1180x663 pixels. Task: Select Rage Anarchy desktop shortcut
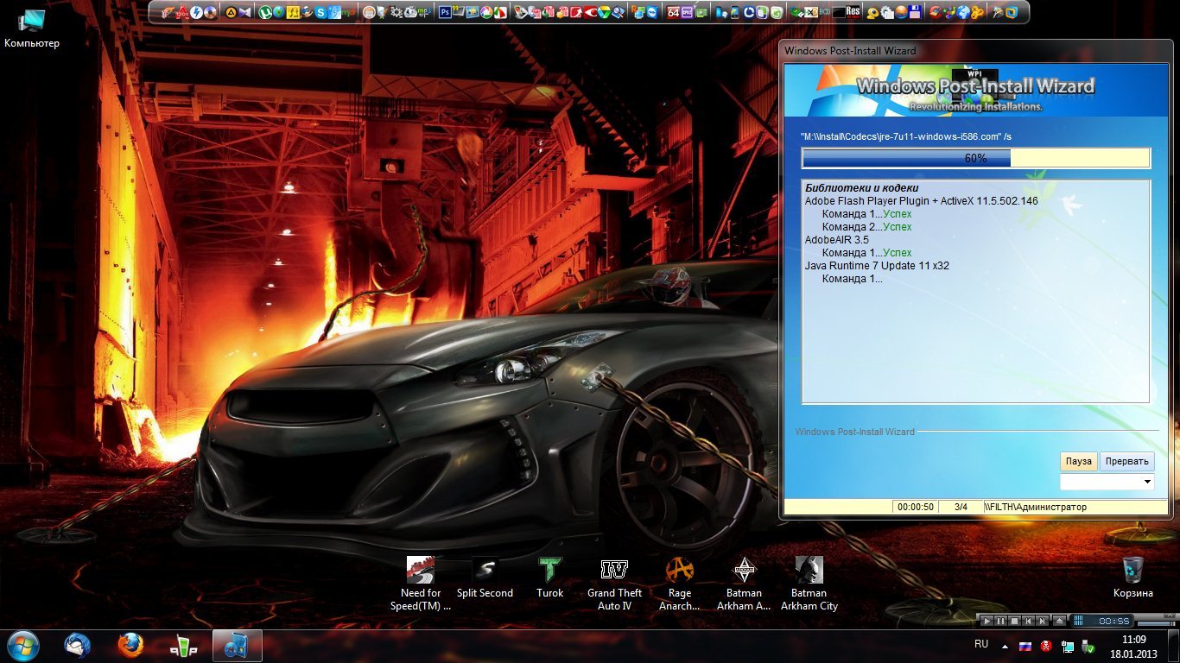tap(680, 571)
